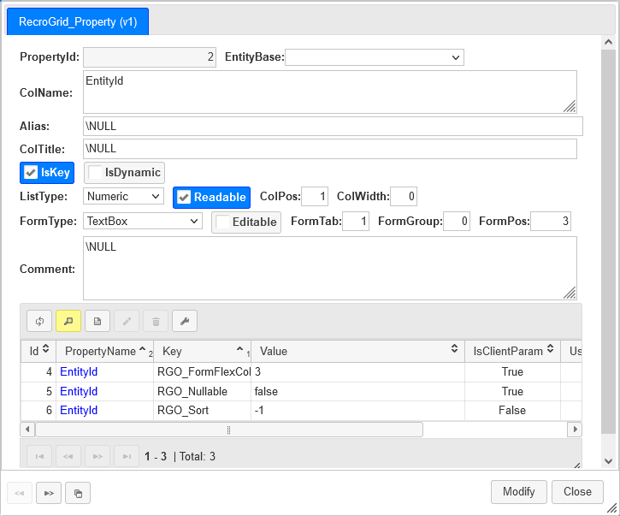Click the refresh icon in grid toolbar
Screen dimensions: 620x516
point(39,321)
